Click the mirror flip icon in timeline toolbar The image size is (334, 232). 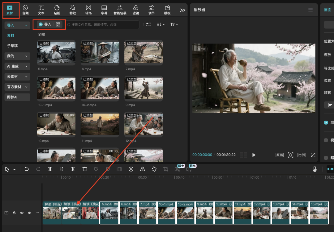point(142,169)
